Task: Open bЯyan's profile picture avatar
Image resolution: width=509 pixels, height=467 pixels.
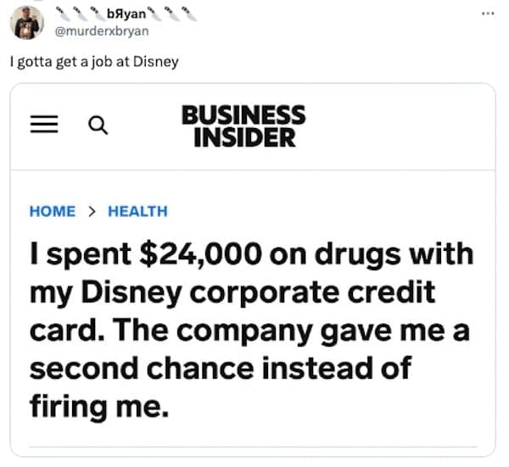Action: pyautogui.click(x=26, y=22)
